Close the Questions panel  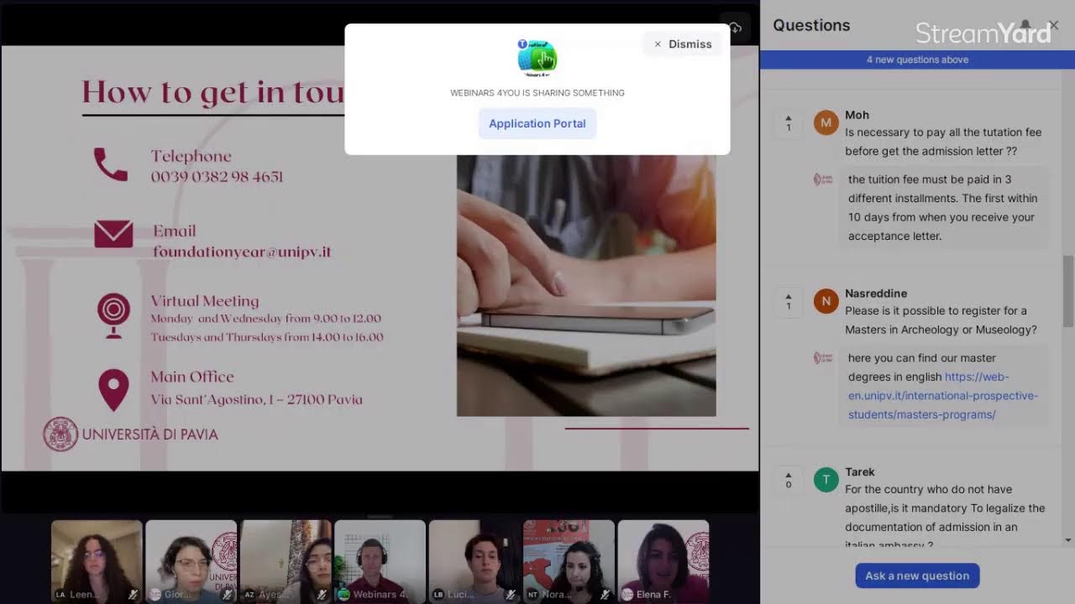pos(1053,25)
